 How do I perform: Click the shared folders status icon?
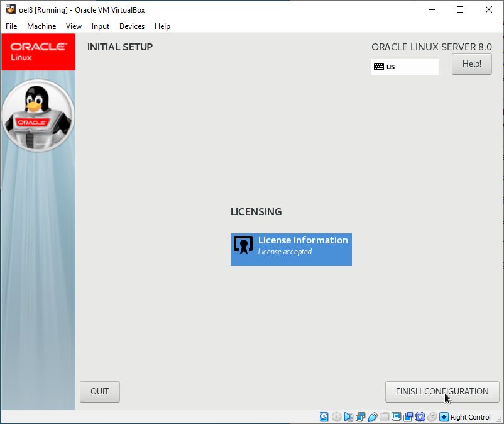point(385,417)
